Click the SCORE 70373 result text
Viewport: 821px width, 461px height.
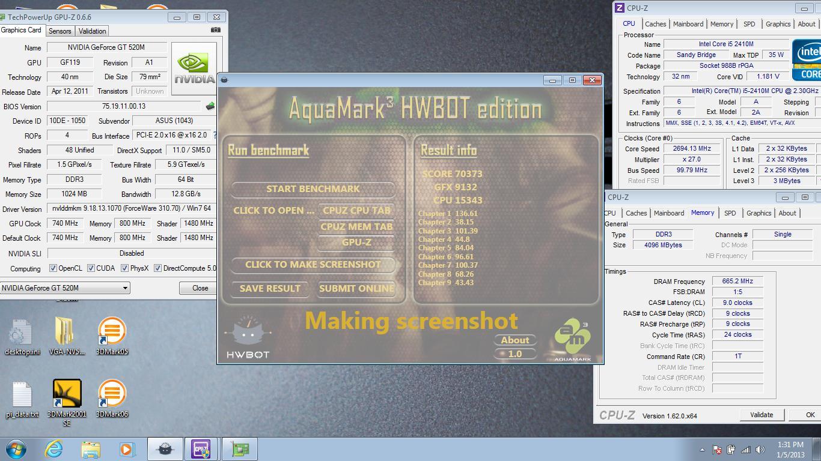[452, 174]
